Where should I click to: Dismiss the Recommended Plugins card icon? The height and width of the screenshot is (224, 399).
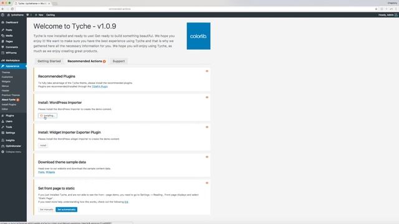(207, 71)
